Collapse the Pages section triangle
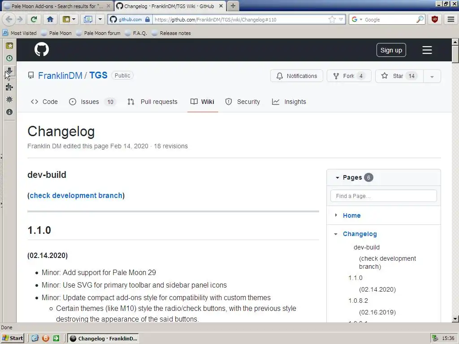The height and width of the screenshot is (344, 459). coord(337,177)
